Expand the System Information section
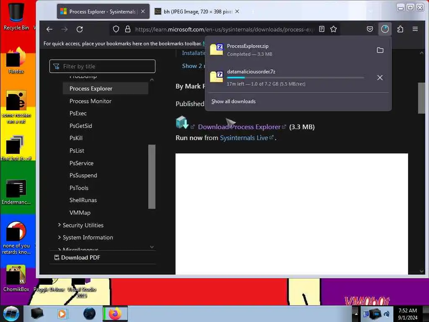The width and height of the screenshot is (429, 322). [85, 237]
